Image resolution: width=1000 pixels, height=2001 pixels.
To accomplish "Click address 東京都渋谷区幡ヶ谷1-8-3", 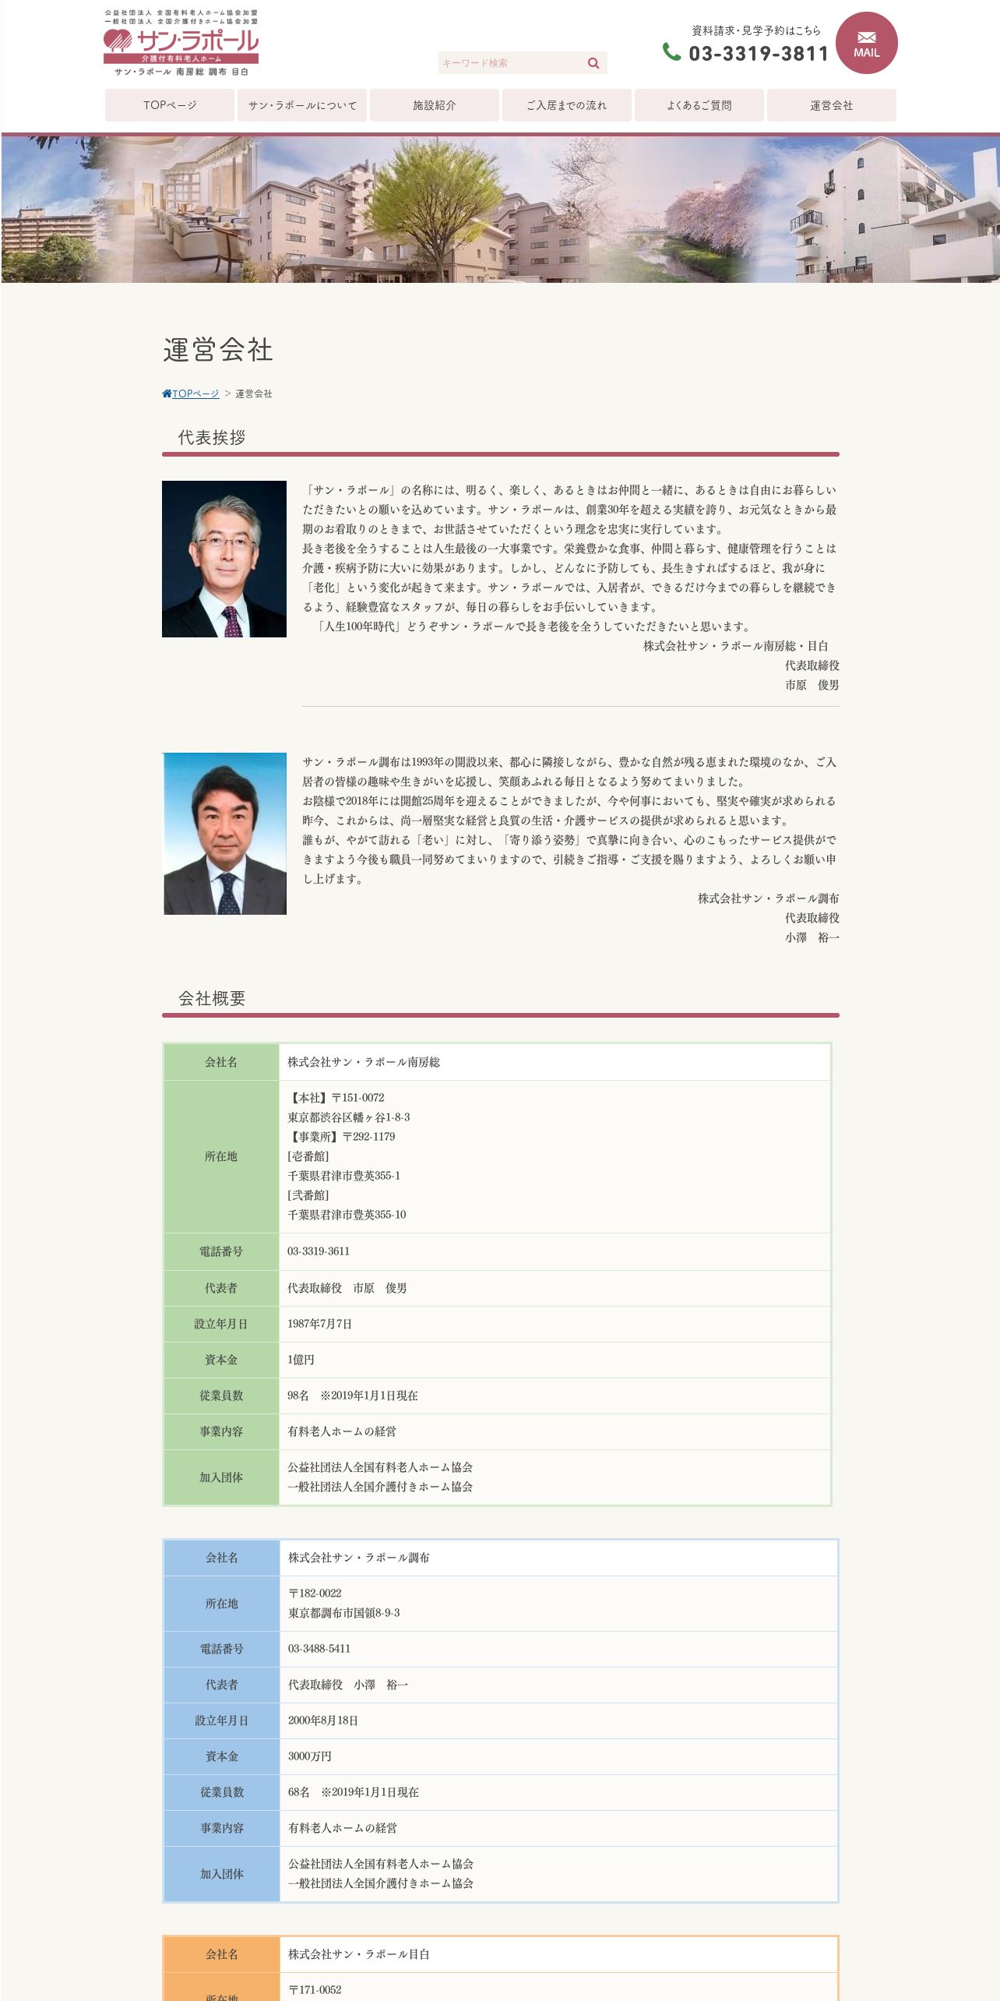I will 349,1117.
